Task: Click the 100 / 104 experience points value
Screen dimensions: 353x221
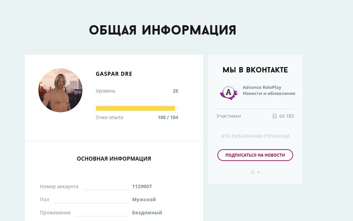Action: click(168, 117)
